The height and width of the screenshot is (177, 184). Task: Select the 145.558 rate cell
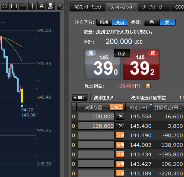(x=141, y=116)
